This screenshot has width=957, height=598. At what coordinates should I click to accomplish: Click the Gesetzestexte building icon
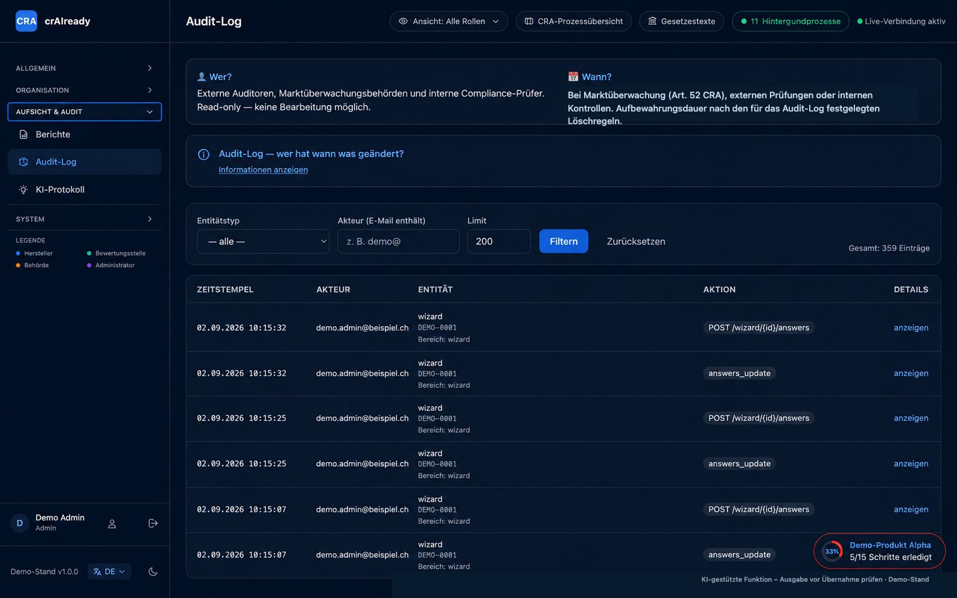[x=652, y=21]
